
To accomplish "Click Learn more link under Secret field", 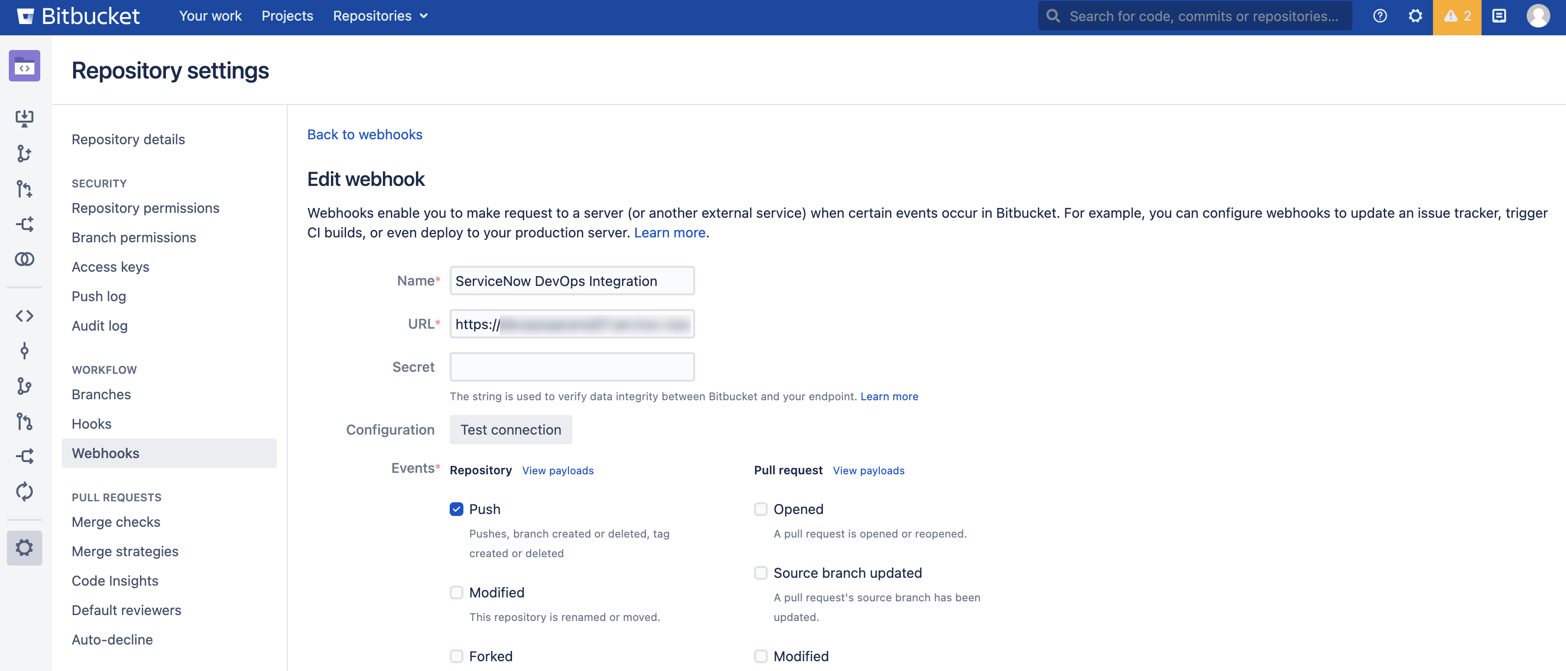I will [889, 396].
